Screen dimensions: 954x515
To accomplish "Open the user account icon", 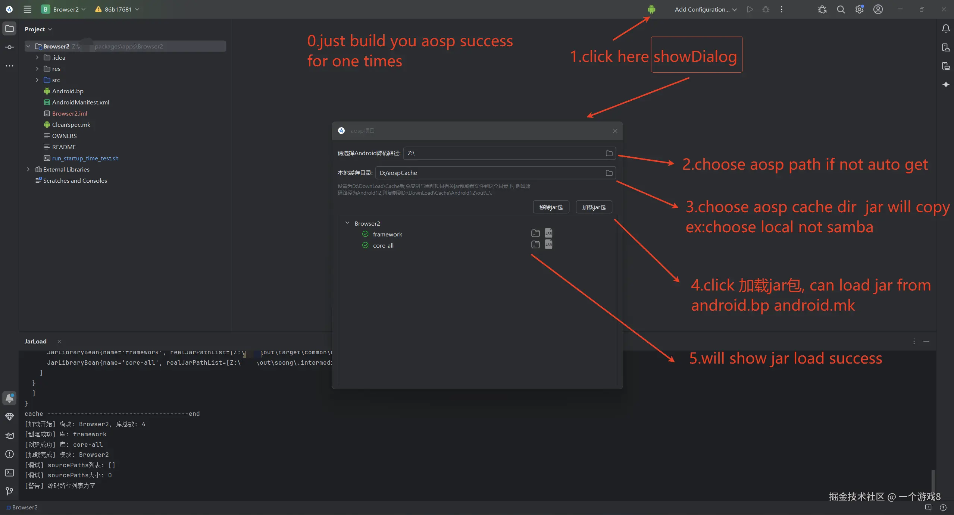I will coord(878,9).
